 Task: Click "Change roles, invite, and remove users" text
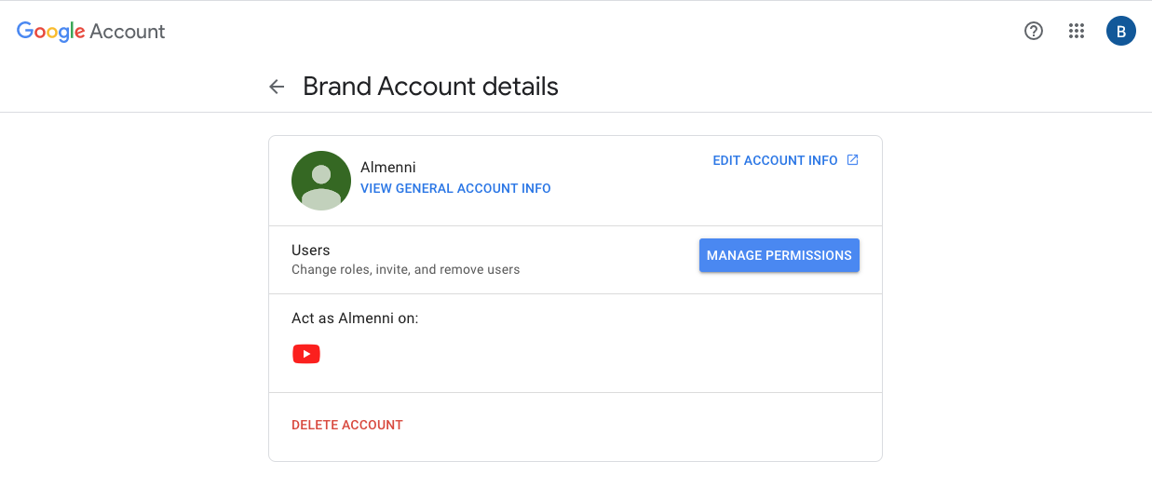[405, 269]
